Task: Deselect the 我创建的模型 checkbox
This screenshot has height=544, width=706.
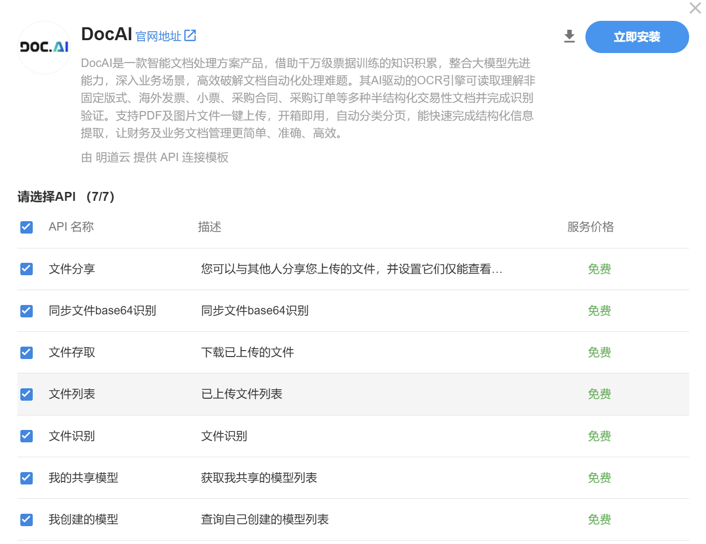Action: (26, 520)
